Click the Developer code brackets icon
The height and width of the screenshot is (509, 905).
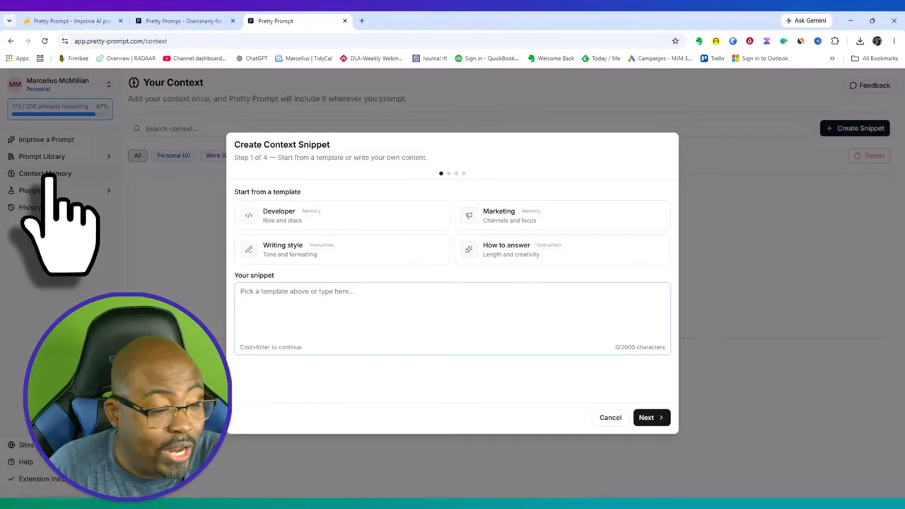(249, 216)
